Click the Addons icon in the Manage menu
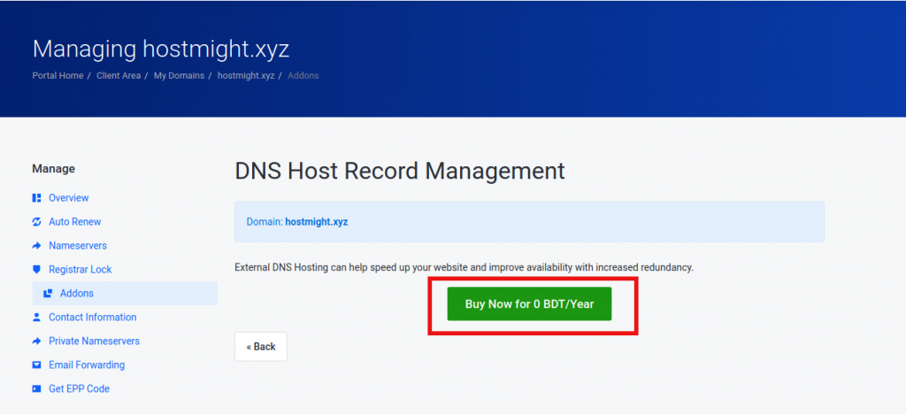Viewport: 906px width, 414px height. click(48, 294)
